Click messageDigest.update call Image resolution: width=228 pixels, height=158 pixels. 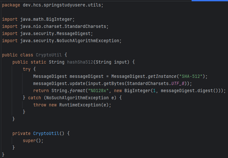click(x=59, y=83)
